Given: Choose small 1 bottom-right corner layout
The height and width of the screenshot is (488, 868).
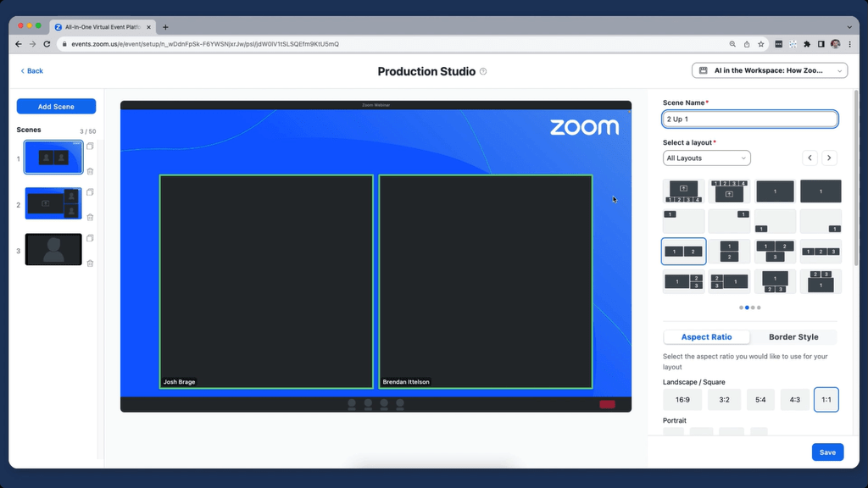Looking at the screenshot, I should tap(821, 221).
